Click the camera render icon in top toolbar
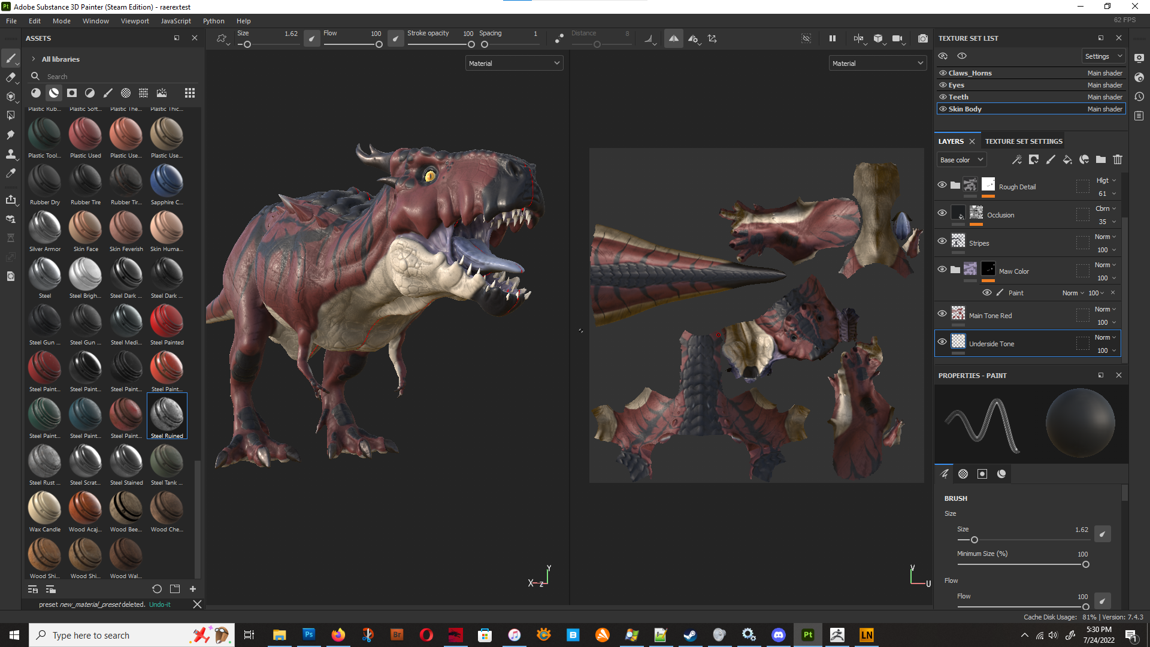This screenshot has width=1150, height=647. tap(922, 38)
